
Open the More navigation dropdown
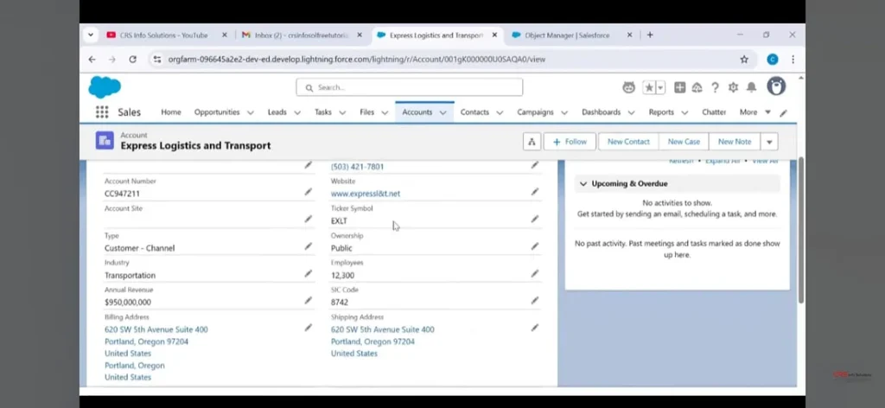(753, 112)
